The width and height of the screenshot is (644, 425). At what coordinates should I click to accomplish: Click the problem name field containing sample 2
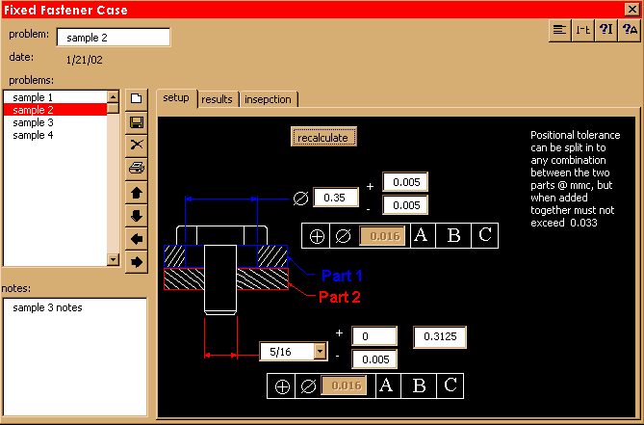click(113, 38)
